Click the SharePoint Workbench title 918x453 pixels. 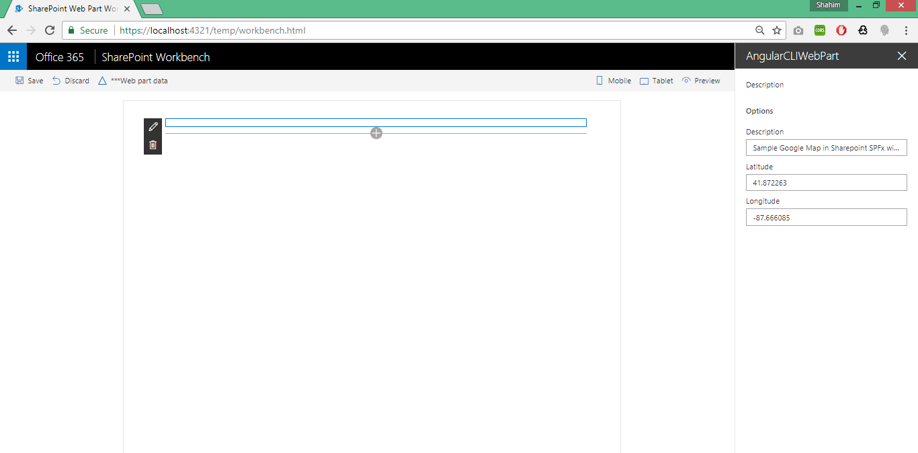point(156,57)
